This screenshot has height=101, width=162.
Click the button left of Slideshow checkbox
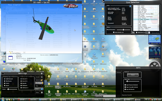pos(133,33)
